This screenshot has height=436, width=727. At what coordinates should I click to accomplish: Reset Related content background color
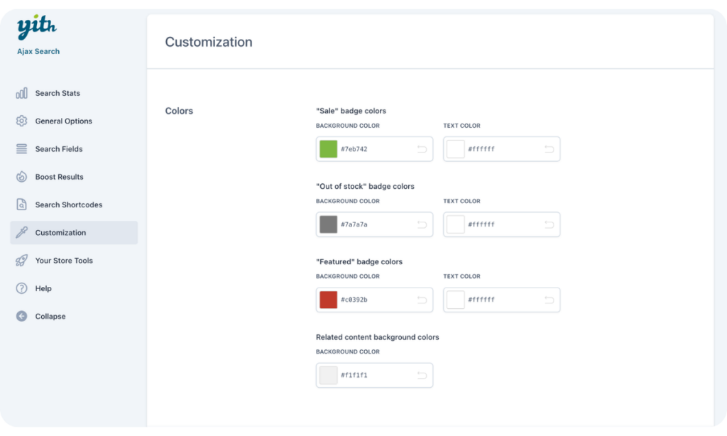[422, 375]
